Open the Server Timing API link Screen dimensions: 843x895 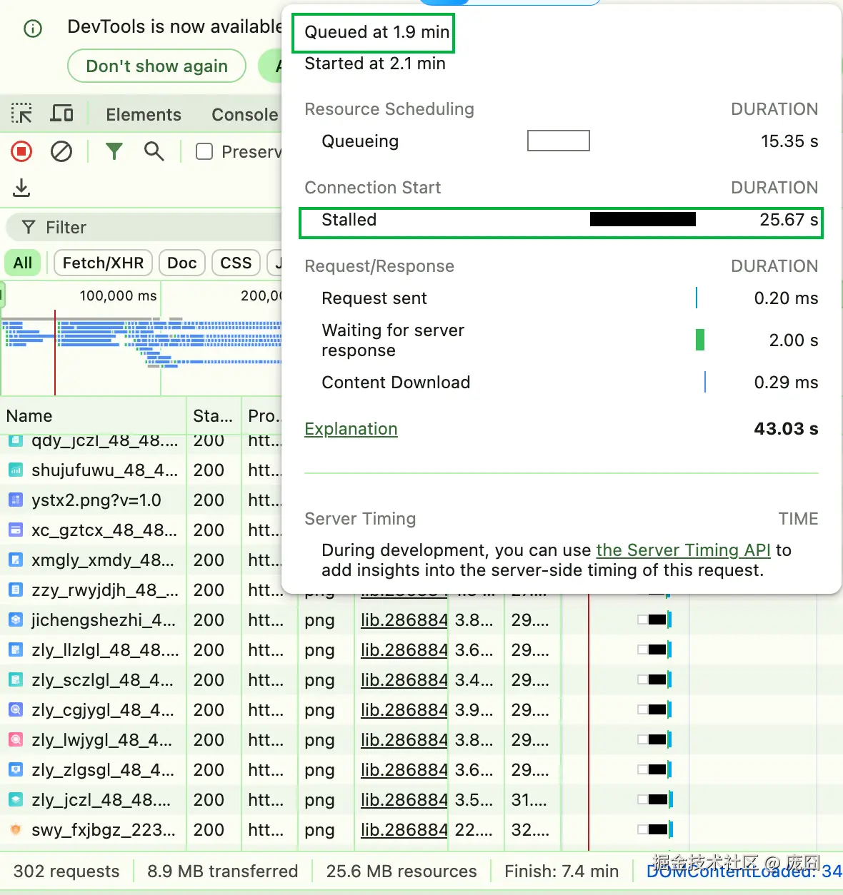point(683,550)
